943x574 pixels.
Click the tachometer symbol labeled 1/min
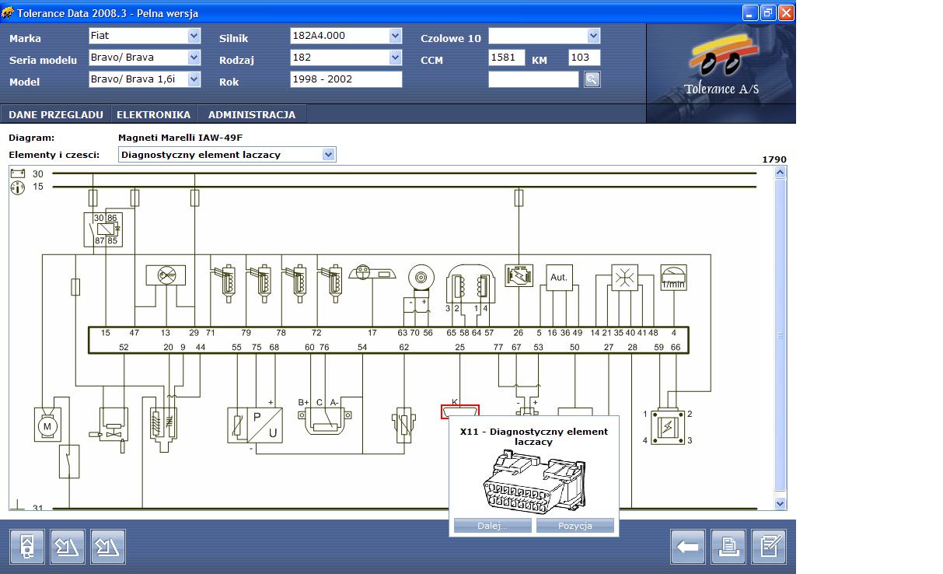673,276
